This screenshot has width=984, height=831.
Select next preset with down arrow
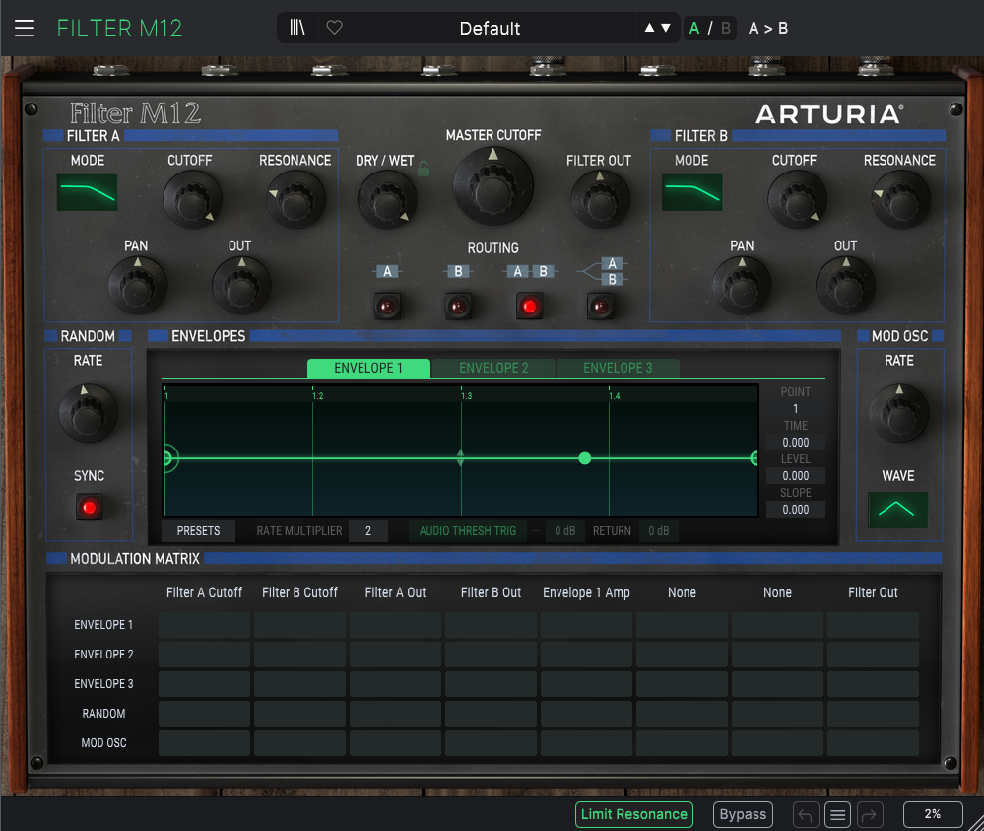pyautogui.click(x=666, y=28)
